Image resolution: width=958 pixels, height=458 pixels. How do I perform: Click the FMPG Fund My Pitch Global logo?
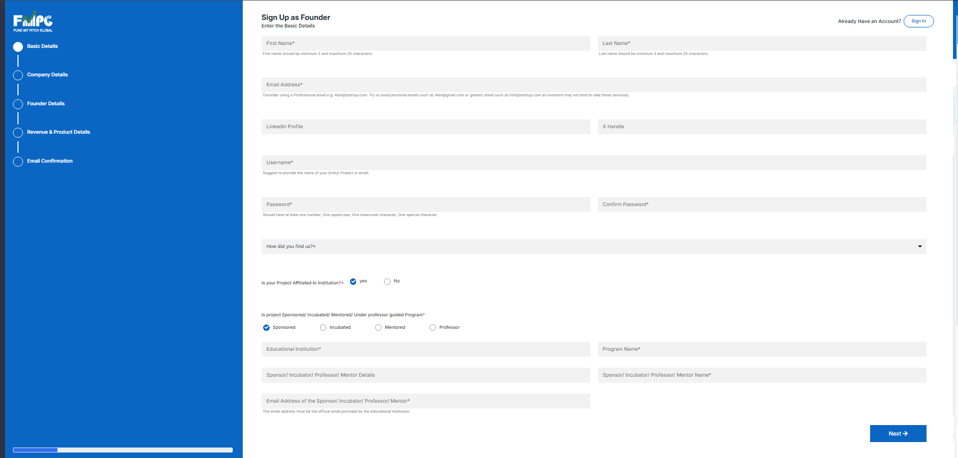[33, 22]
